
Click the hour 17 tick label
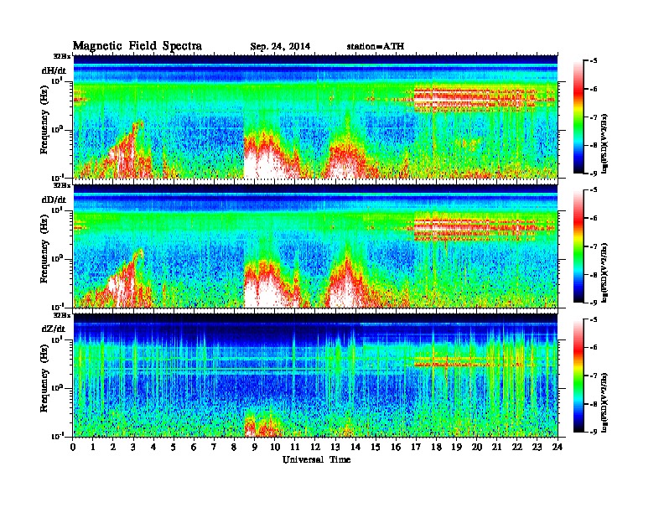pyautogui.click(x=416, y=447)
